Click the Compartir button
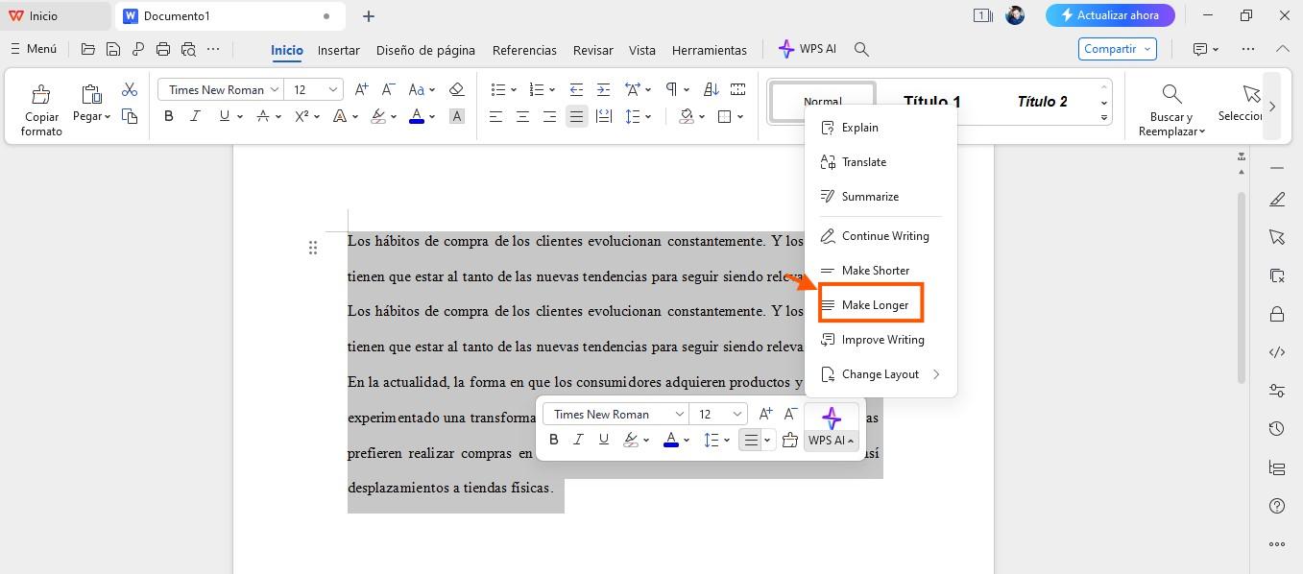Image resolution: width=1303 pixels, height=574 pixels. [1111, 48]
